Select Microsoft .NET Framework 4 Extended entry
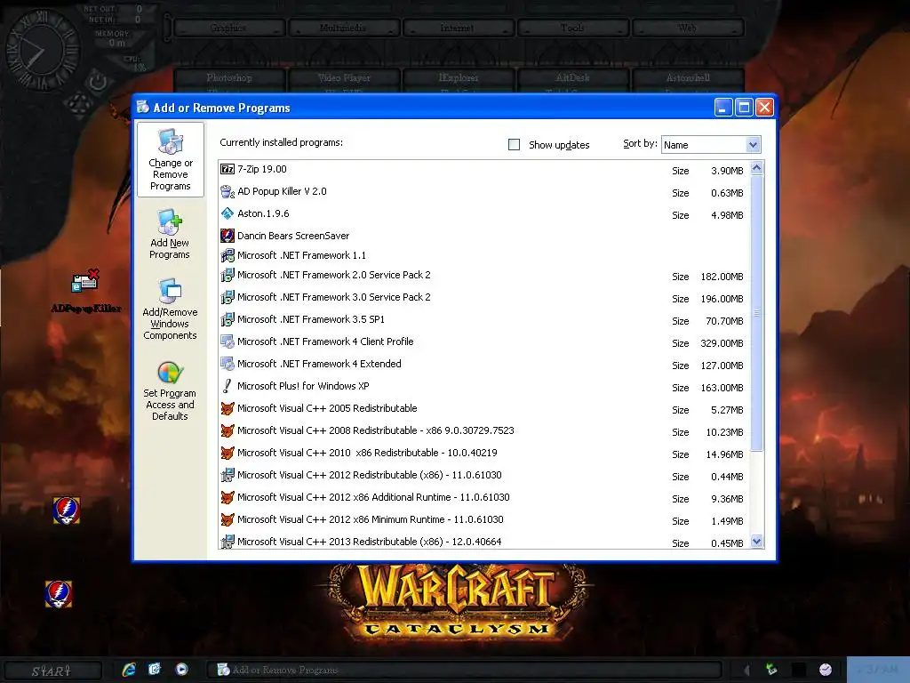 point(485,364)
